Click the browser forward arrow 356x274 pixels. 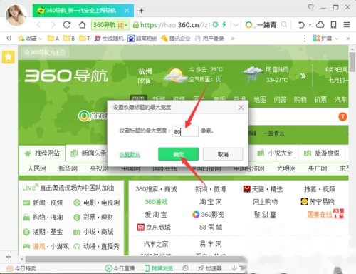pyautogui.click(x=53, y=24)
